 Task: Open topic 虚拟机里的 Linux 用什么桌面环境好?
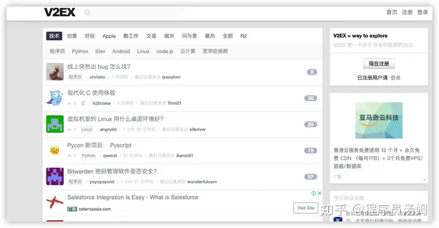click(x=115, y=119)
